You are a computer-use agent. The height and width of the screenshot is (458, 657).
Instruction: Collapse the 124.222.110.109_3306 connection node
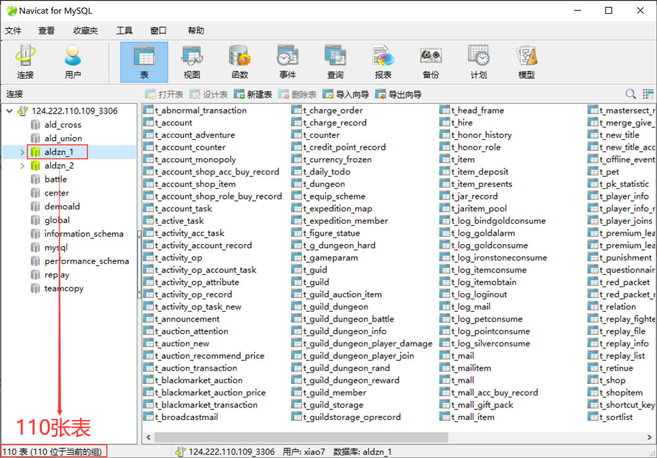[9, 112]
